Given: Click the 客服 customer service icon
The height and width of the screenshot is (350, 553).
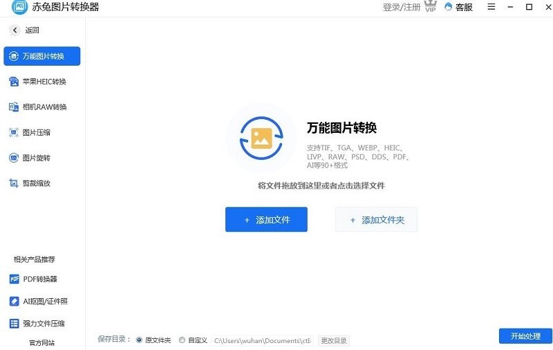Looking at the screenshot, I should [x=448, y=7].
